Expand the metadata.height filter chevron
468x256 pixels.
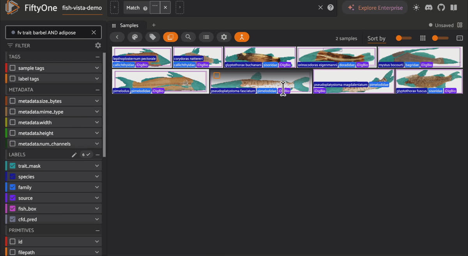pyautogui.click(x=97, y=133)
